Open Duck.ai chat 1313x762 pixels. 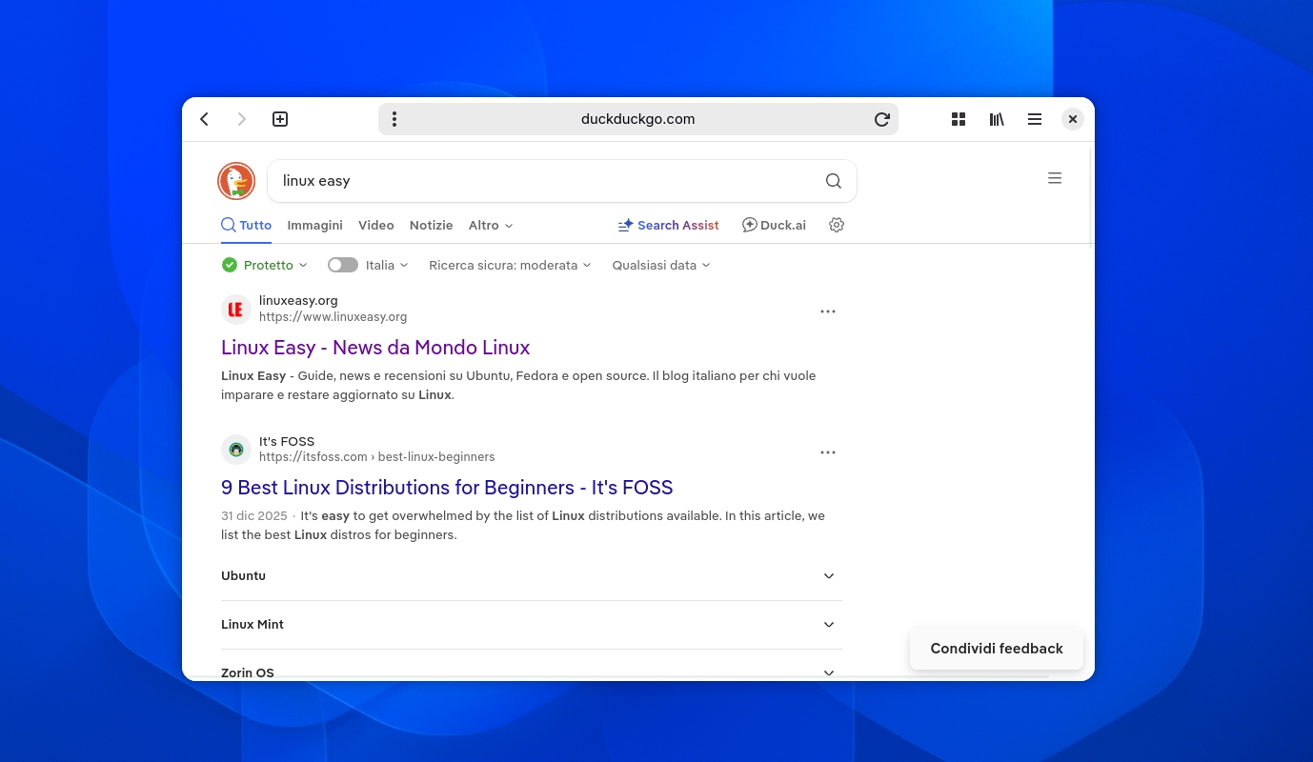click(x=774, y=225)
